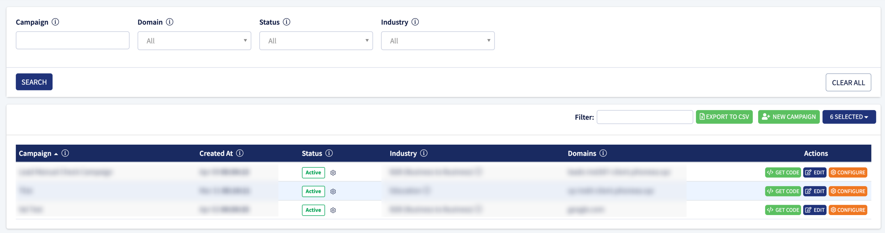Click Export to CSV
Screen dimensions: 885x233
[x=724, y=117]
